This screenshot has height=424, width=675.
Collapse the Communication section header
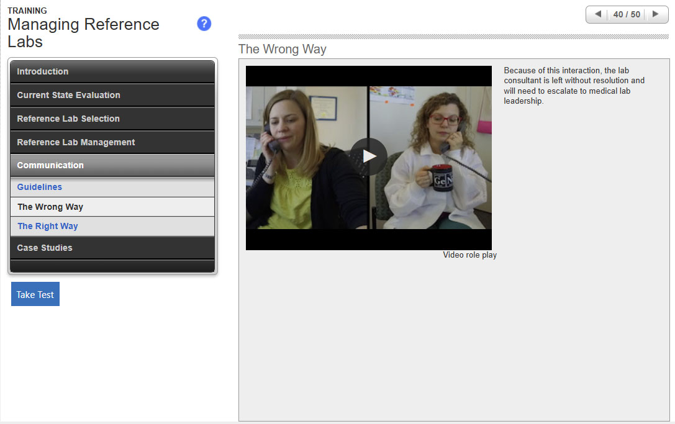pos(112,165)
